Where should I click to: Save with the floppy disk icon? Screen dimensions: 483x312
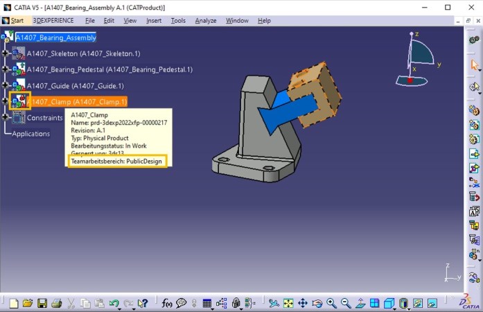coord(42,304)
